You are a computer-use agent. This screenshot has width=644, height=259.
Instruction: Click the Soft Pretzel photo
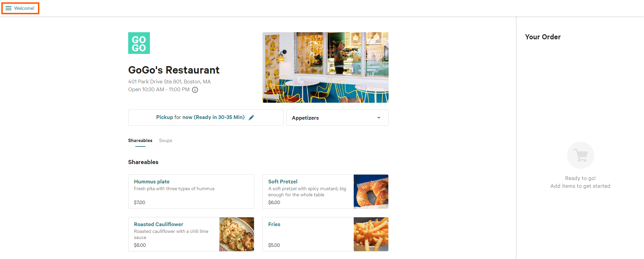click(371, 192)
